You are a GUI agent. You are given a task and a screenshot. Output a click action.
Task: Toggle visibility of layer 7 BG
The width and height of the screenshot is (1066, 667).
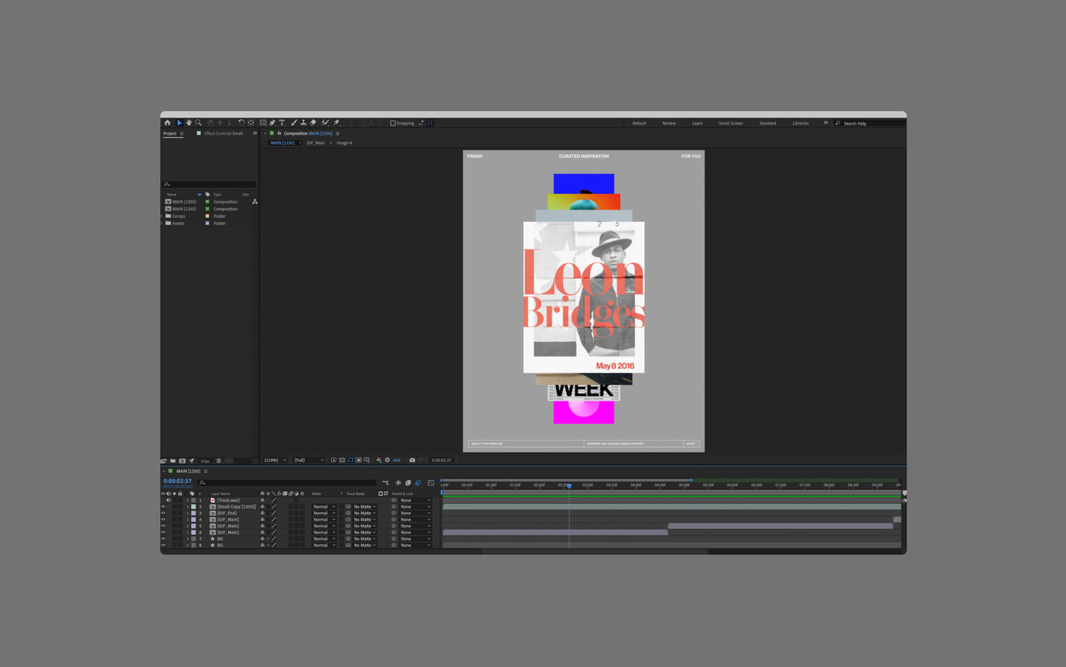[x=163, y=539]
